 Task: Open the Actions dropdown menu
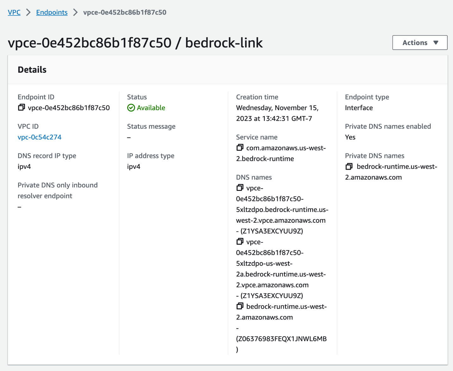pyautogui.click(x=420, y=42)
